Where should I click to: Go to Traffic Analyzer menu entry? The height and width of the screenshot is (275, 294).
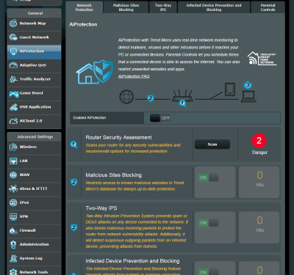35,79
